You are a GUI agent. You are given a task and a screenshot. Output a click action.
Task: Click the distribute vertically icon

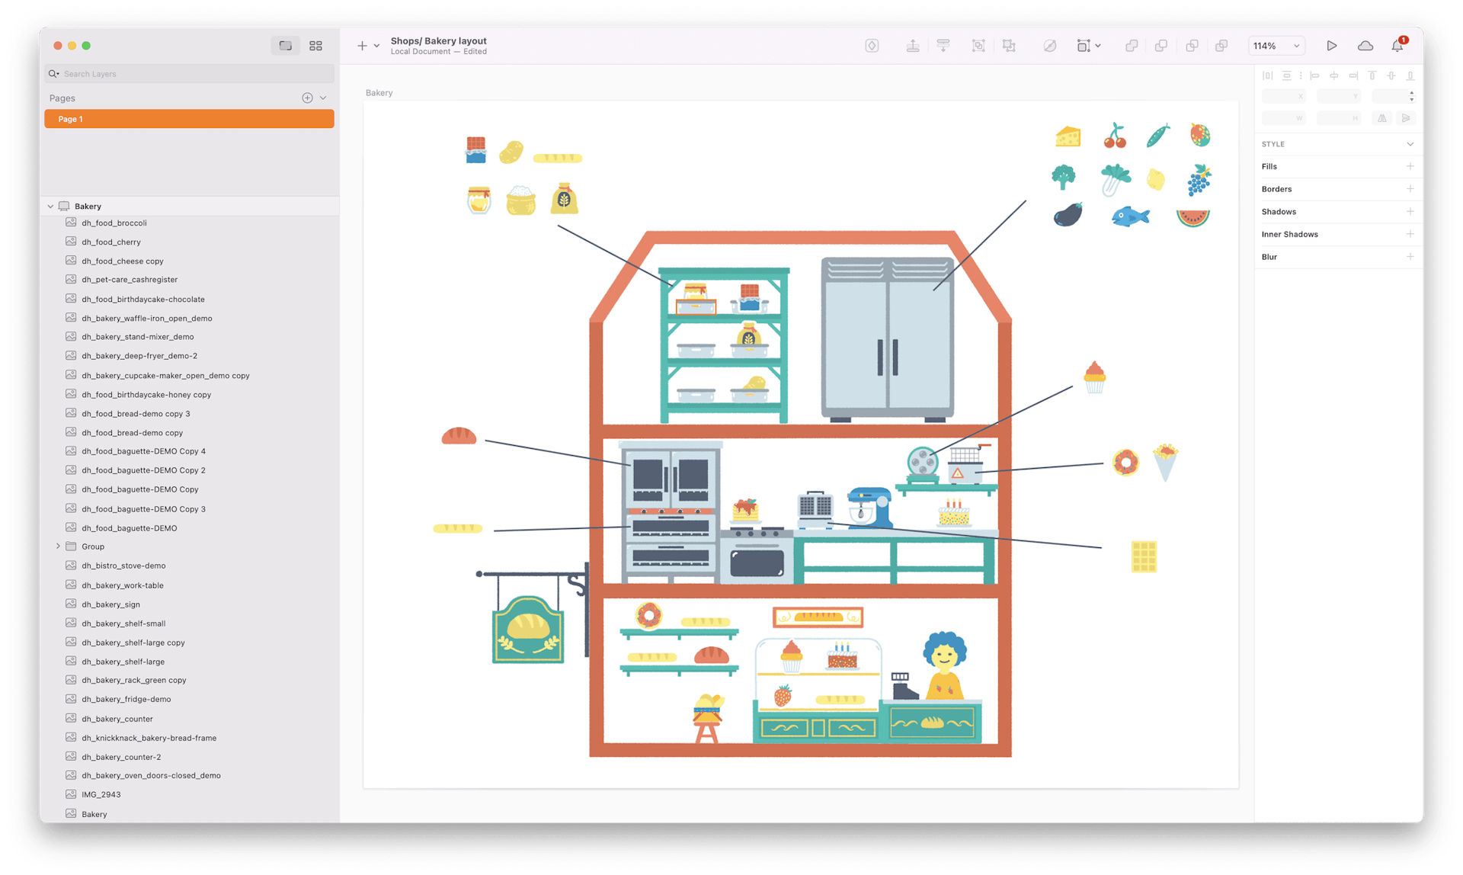tap(1286, 75)
